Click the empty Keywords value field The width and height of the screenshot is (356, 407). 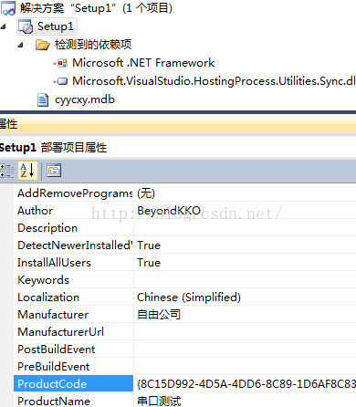[245, 280]
